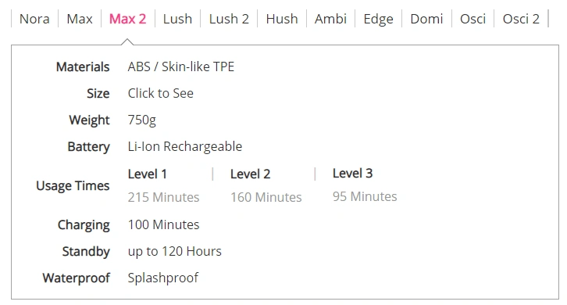Switch to the Lush 2 tab

(229, 19)
